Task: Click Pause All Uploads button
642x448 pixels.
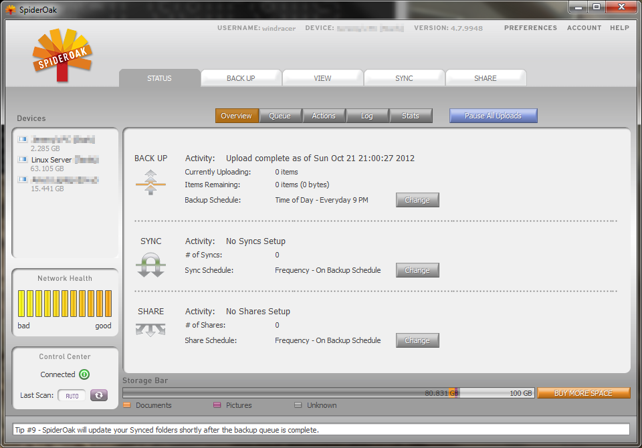Action: [x=494, y=116]
